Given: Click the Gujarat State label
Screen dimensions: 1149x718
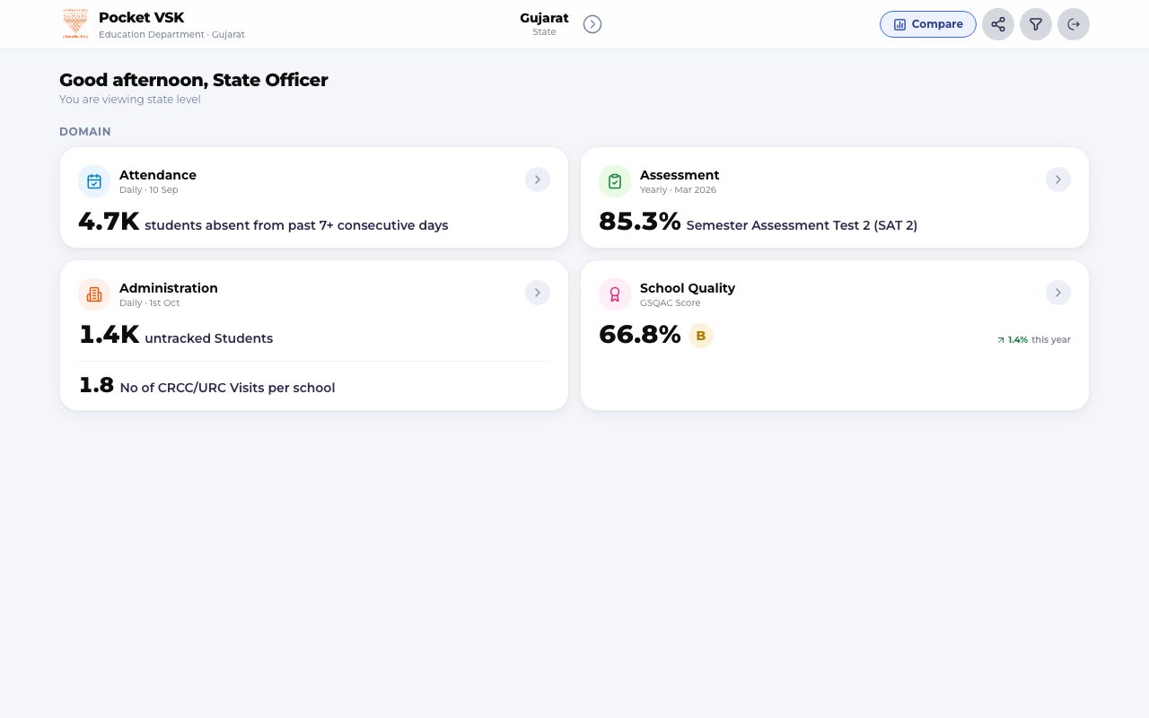Looking at the screenshot, I should tap(544, 24).
